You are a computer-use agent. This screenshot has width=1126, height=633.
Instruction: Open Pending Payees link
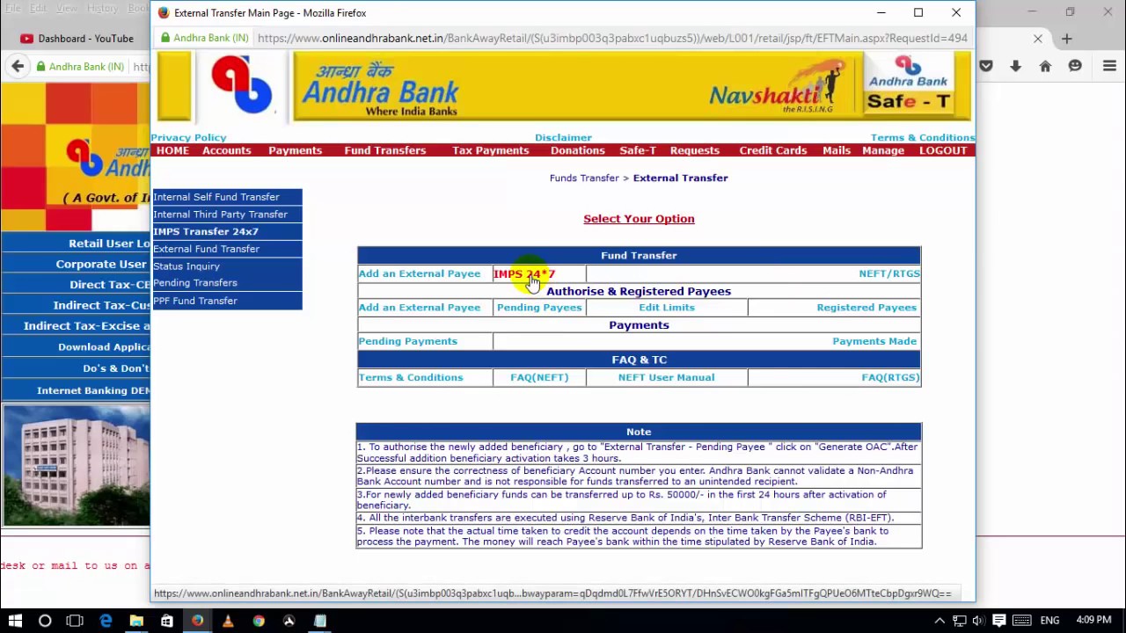click(539, 307)
